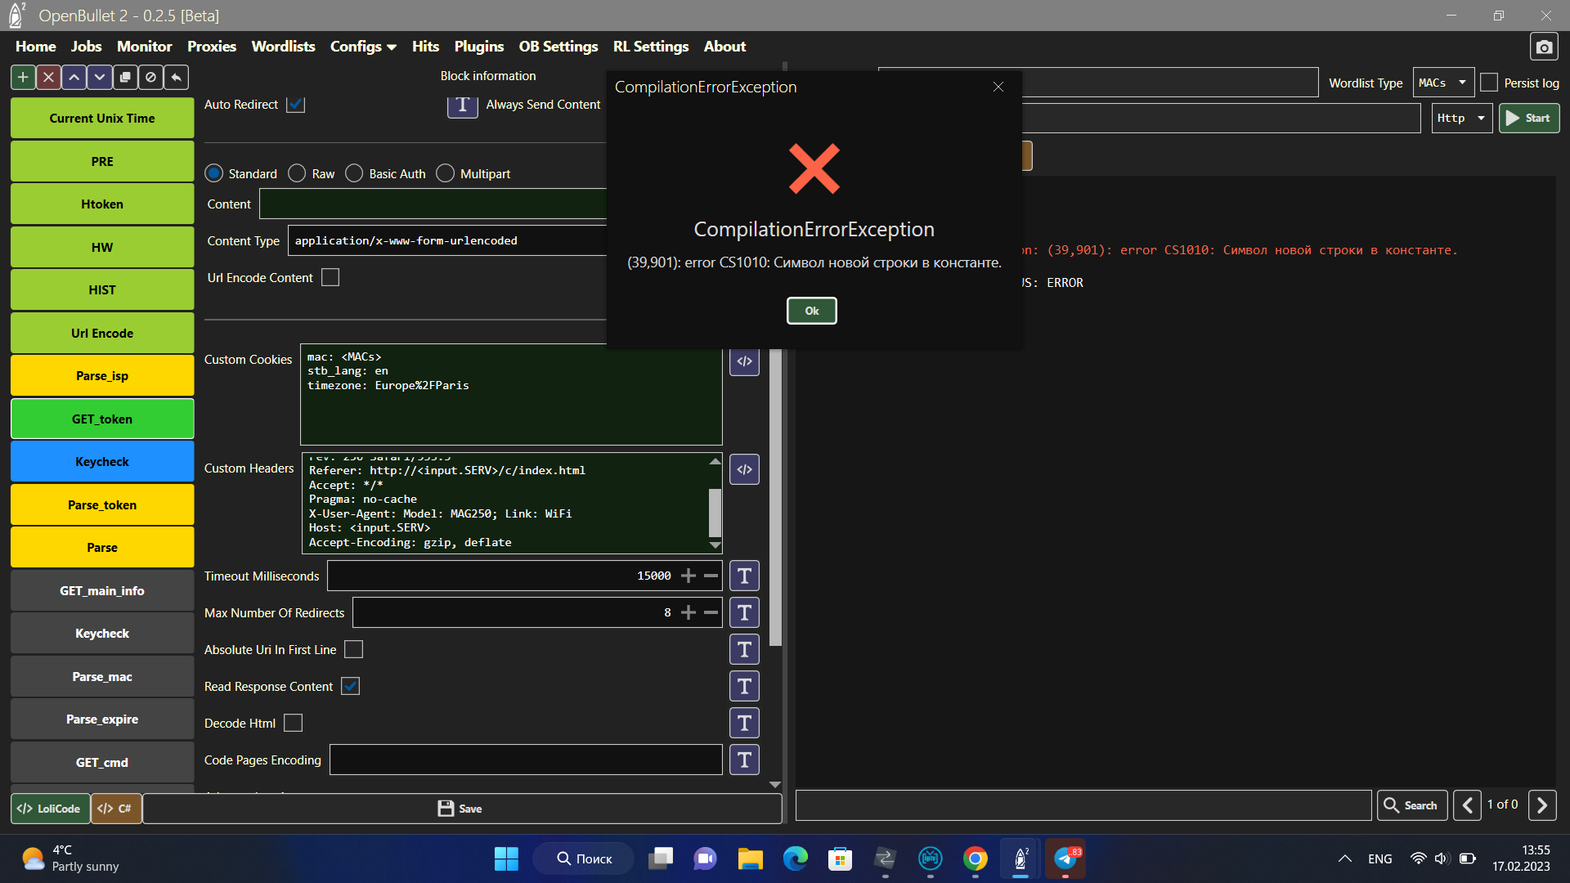Open Windows Start menu

click(506, 858)
